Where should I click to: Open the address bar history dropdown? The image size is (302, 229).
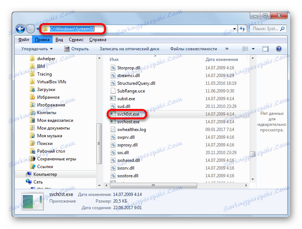tap(234, 29)
